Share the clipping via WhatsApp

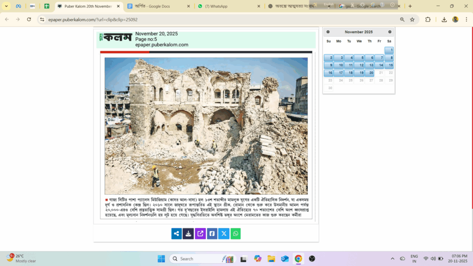point(236,234)
